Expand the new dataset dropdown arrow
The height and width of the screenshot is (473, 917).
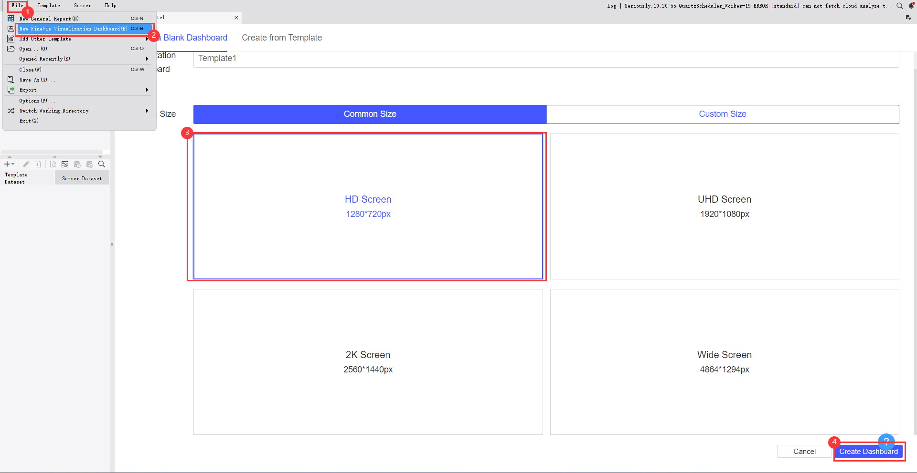13,164
